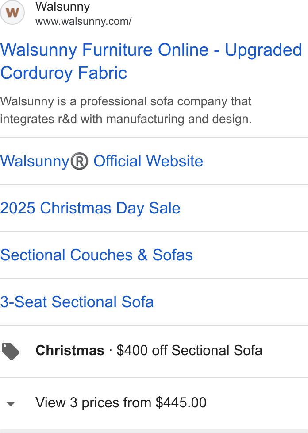The height and width of the screenshot is (433, 308).
Task: Click the gray bar below prices row
Action: (154, 431)
